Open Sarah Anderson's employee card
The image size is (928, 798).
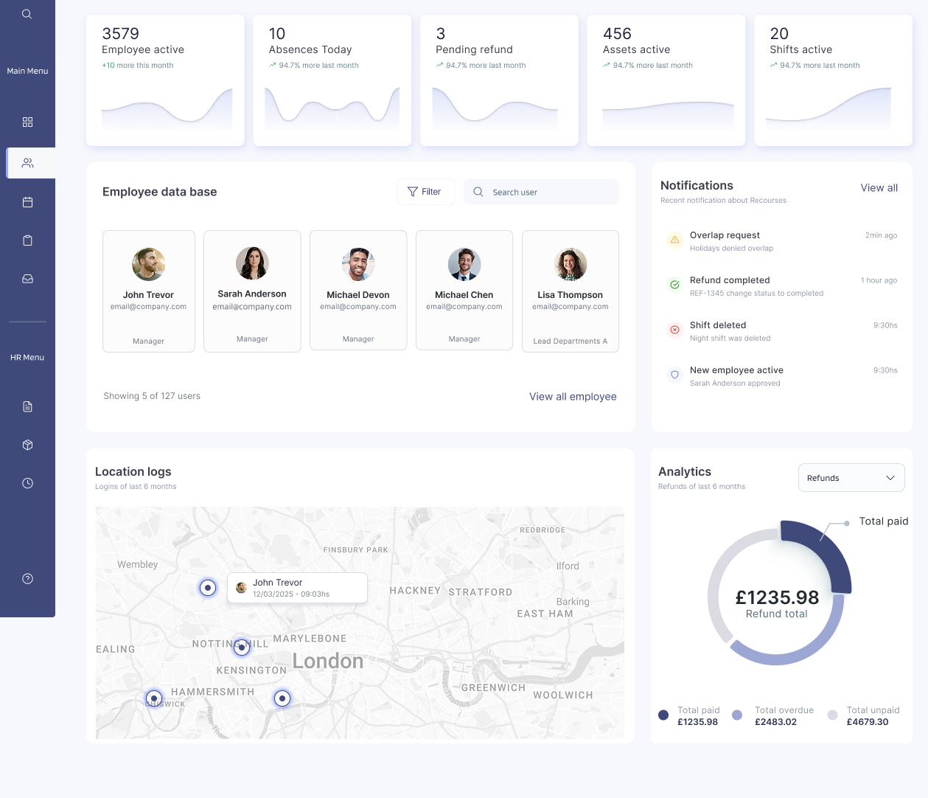(x=252, y=291)
